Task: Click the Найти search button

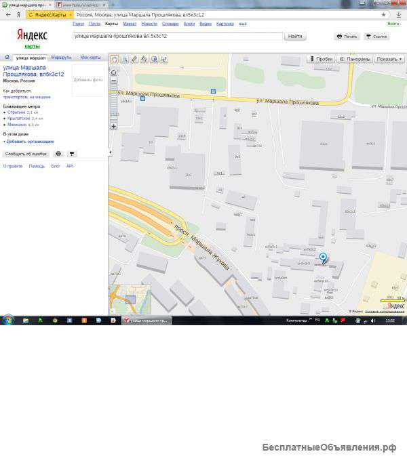Action: coord(295,37)
